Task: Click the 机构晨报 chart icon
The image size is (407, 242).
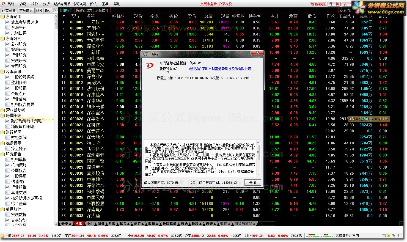Action: click(8, 159)
